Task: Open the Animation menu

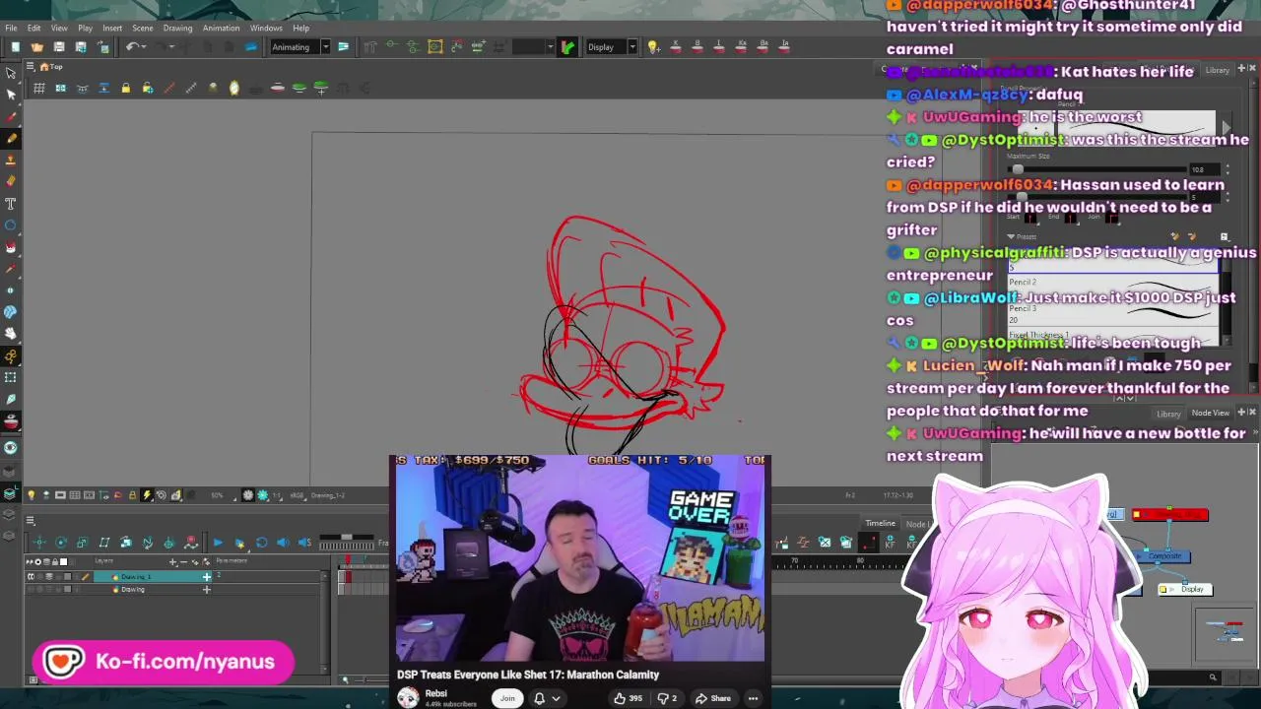Action: tap(221, 28)
